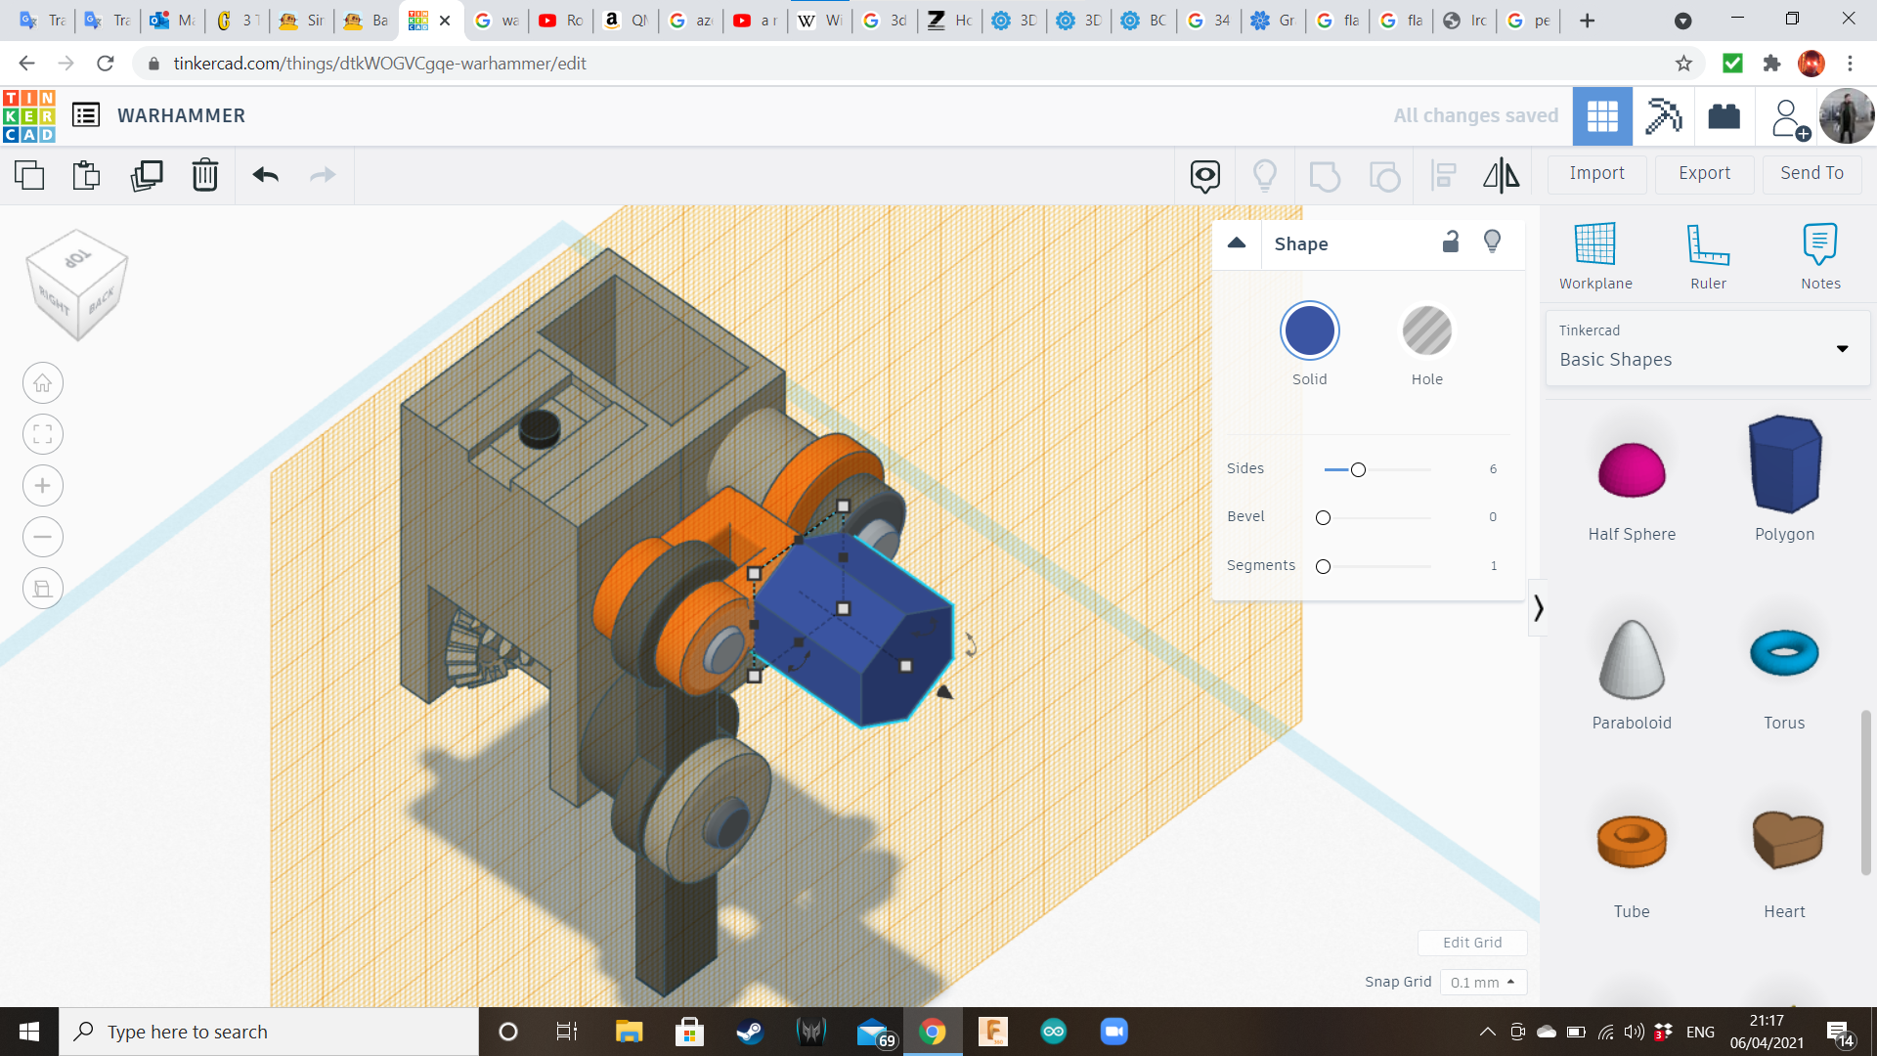Switch to the YouTube Ro tab
The height and width of the screenshot is (1056, 1877).
coord(561,20)
